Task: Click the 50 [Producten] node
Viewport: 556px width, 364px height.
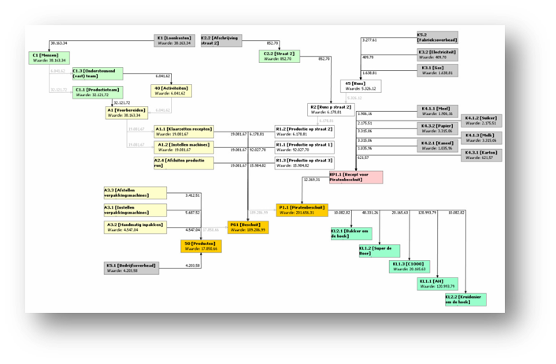Action: tap(201, 247)
